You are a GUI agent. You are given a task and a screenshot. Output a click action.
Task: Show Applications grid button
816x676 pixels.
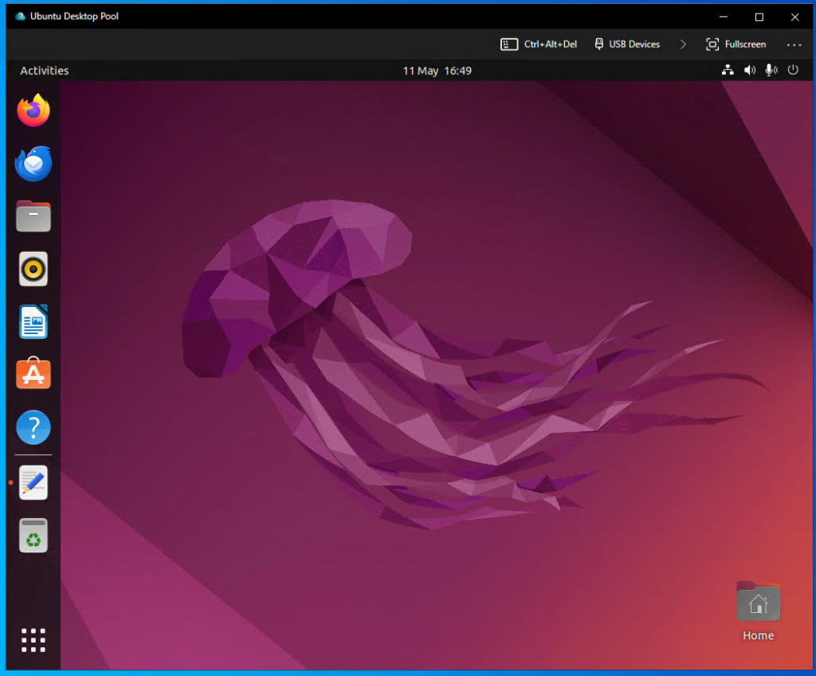[x=33, y=640]
